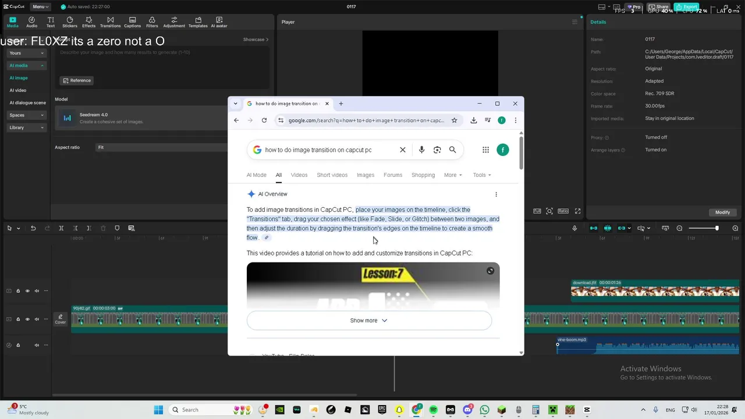Click the Export button
The height and width of the screenshot is (419, 745).
pyautogui.click(x=687, y=7)
